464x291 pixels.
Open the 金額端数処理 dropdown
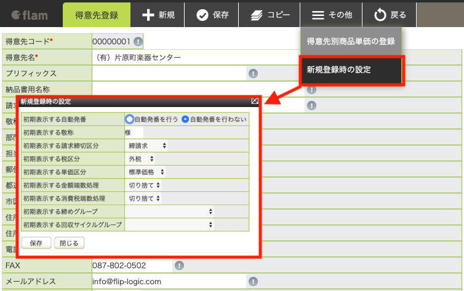144,185
